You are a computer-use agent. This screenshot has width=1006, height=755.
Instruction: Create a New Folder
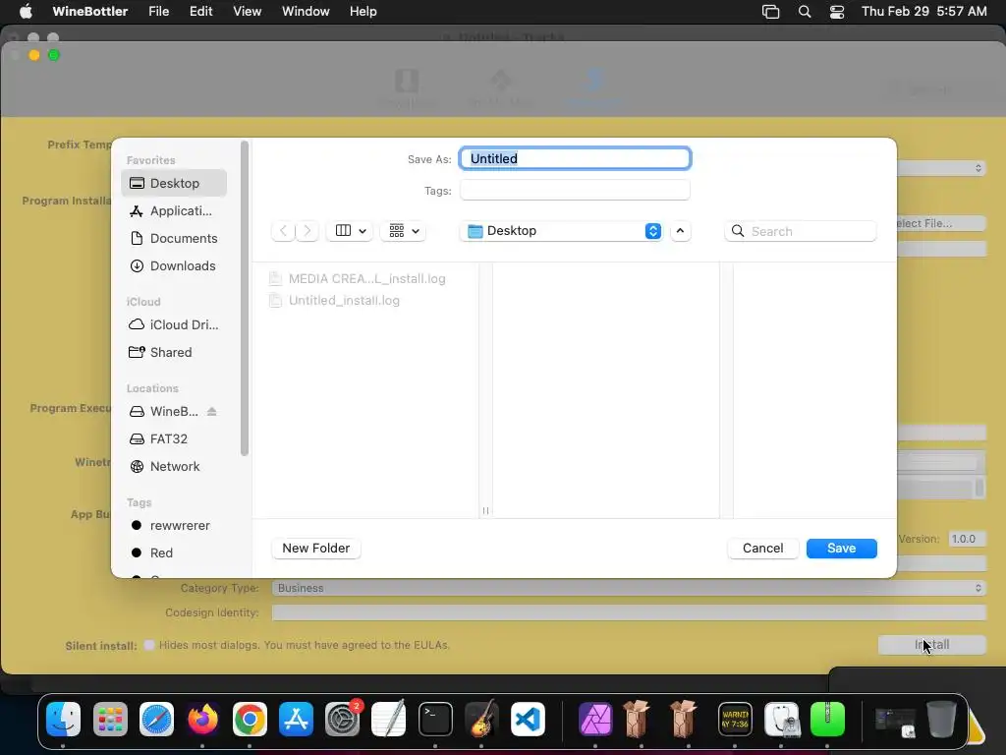tap(315, 549)
